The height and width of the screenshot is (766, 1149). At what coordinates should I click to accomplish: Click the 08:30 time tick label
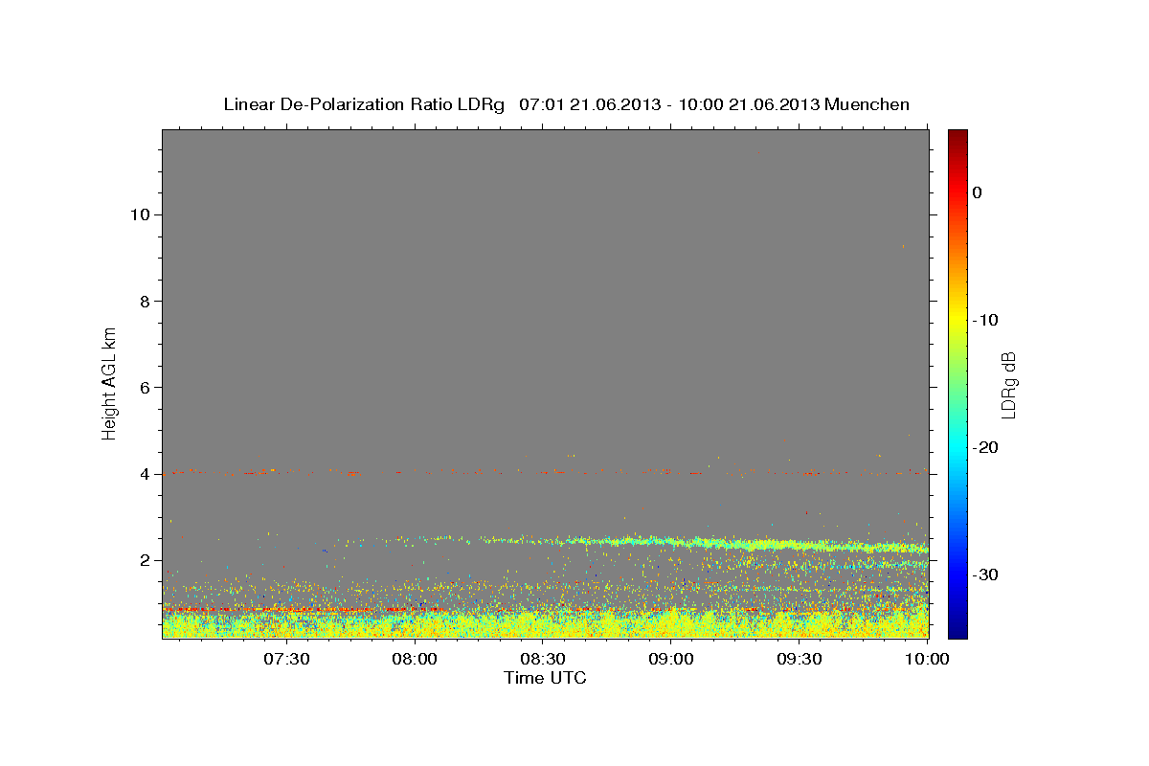click(543, 659)
